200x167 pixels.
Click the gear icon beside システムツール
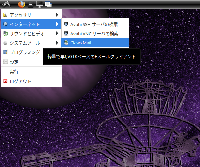point(5,43)
